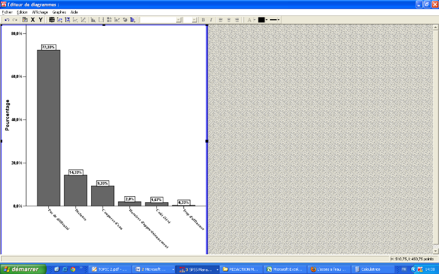Screen dimensions: 439x274
Task: Click the bar chart element icon
Action: (93, 20)
